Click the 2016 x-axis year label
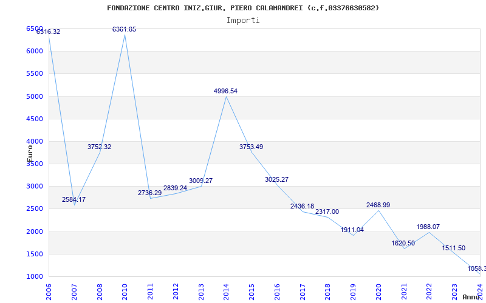 277,292
